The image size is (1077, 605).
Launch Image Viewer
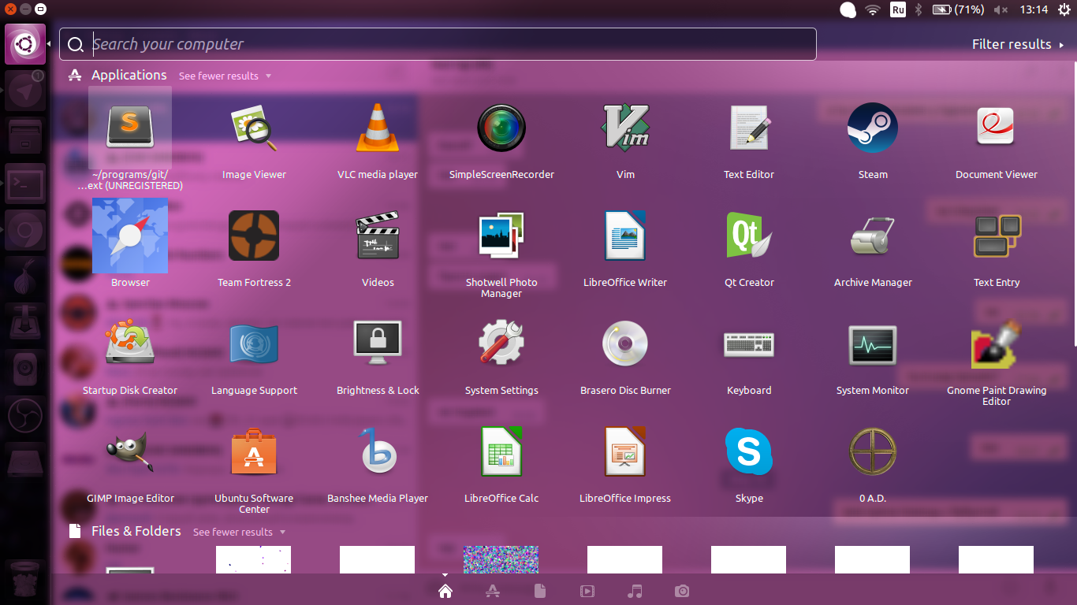click(x=254, y=126)
